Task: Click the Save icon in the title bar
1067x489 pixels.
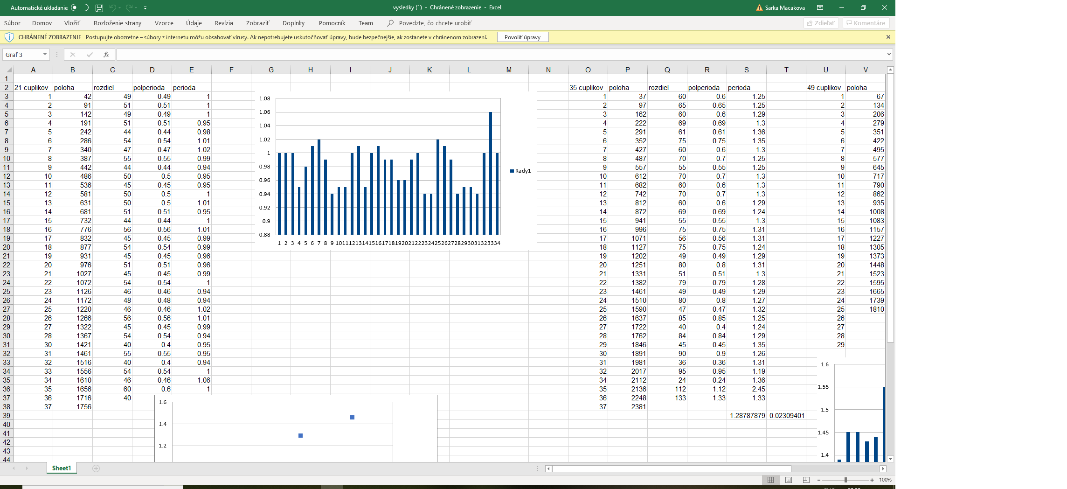Action: 99,8
